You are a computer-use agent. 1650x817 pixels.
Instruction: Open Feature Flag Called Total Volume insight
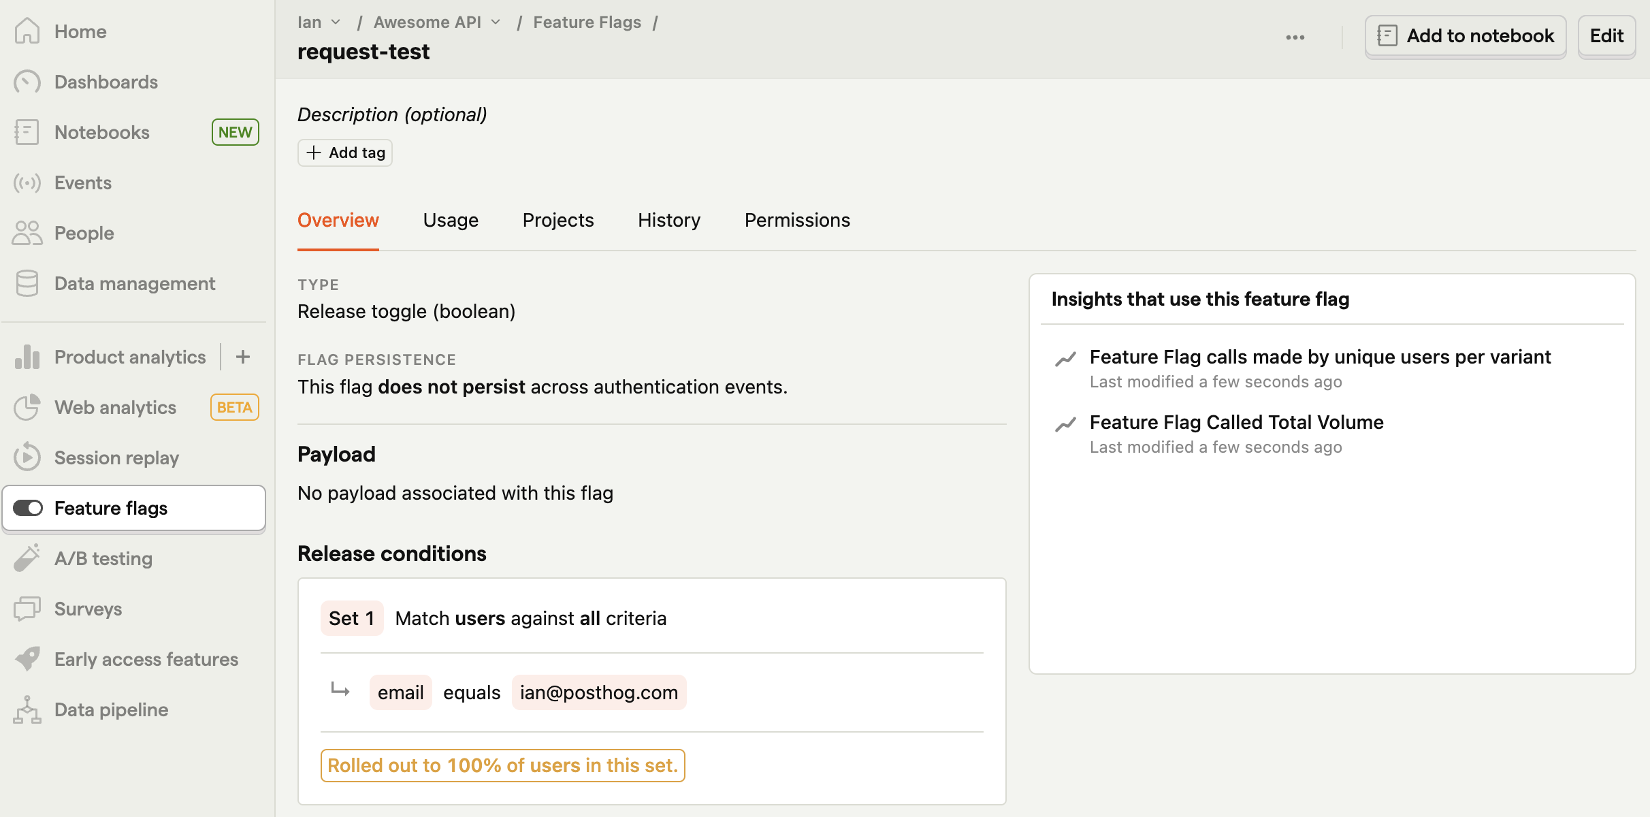tap(1236, 422)
